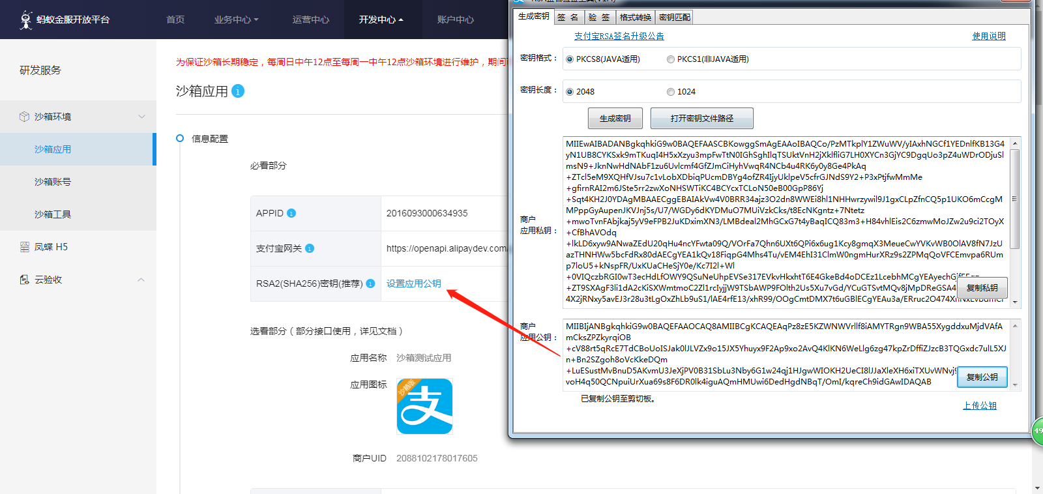This screenshot has height=494, width=1043.
Task: Click the 打开密钥文件路径 button
Action: pyautogui.click(x=702, y=119)
